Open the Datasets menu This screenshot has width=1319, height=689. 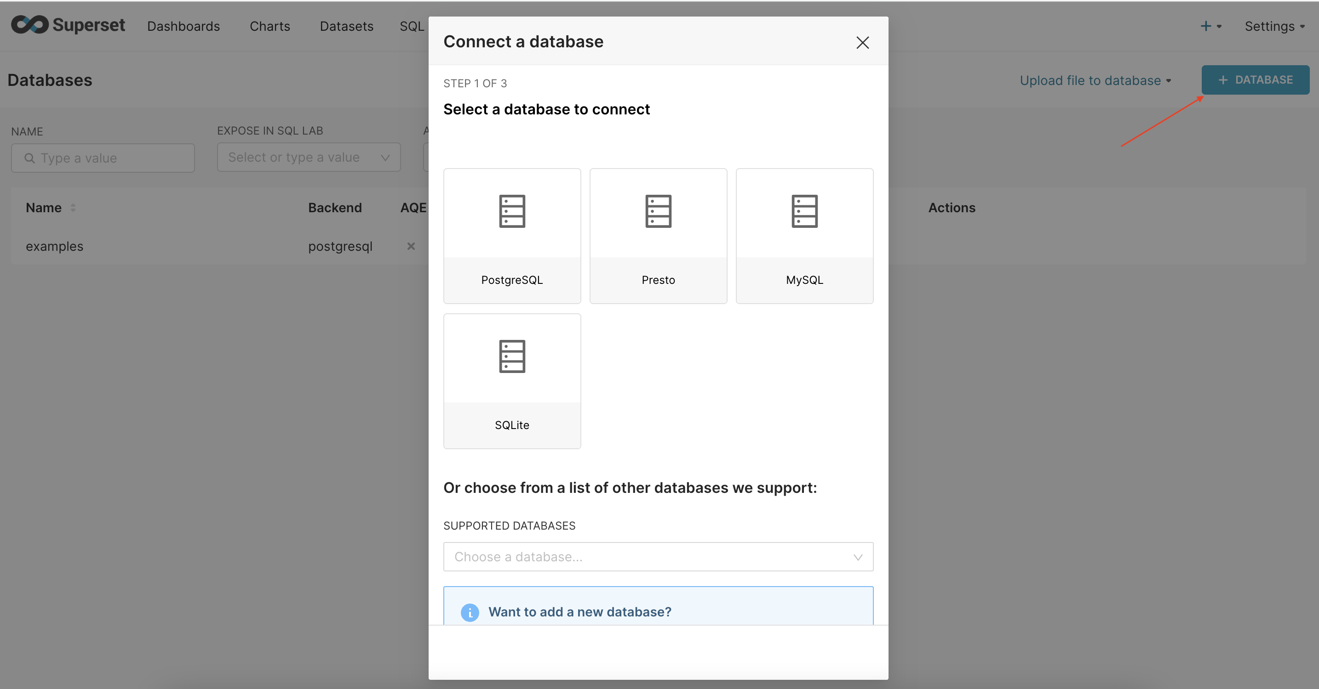pyautogui.click(x=346, y=26)
